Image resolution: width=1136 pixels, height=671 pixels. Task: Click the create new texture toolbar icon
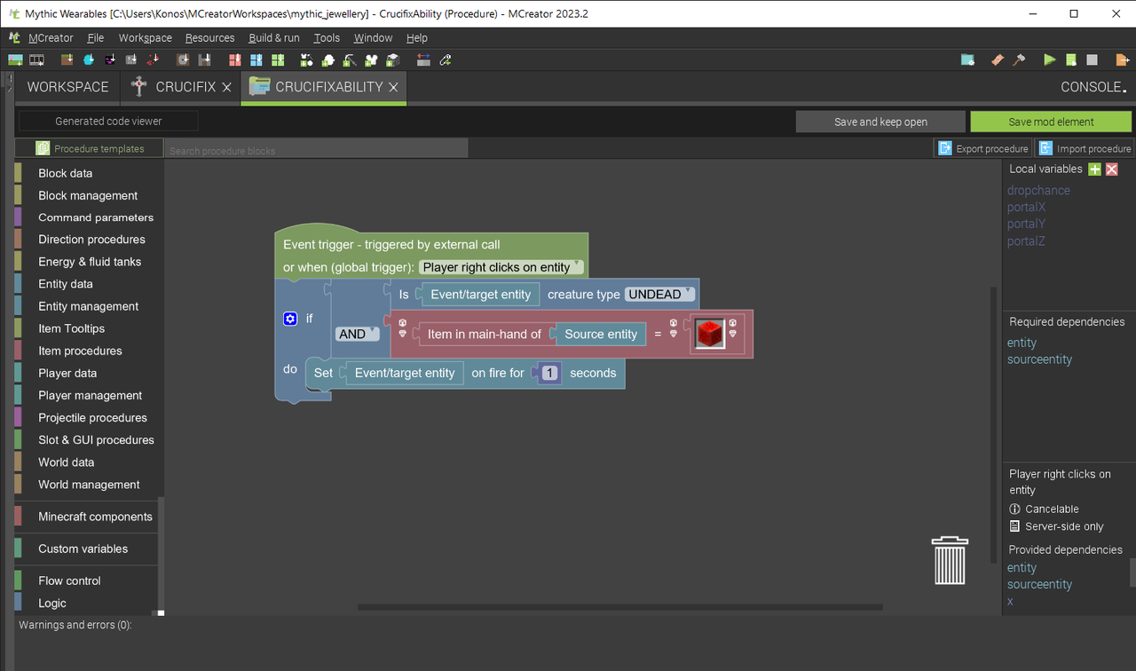tap(15, 59)
